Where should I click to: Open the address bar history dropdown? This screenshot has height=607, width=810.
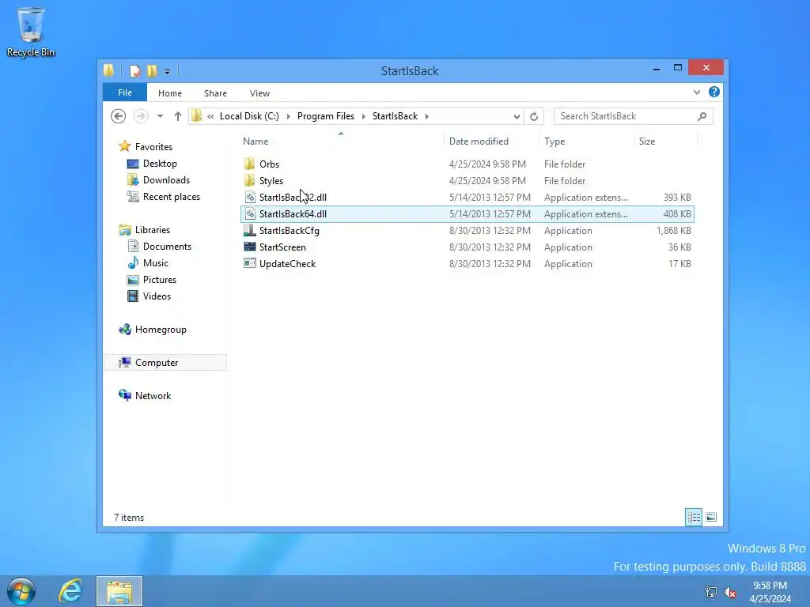click(x=517, y=117)
